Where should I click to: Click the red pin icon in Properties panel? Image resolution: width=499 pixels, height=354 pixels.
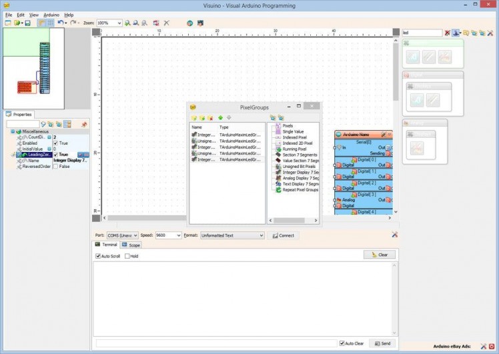pos(84,124)
